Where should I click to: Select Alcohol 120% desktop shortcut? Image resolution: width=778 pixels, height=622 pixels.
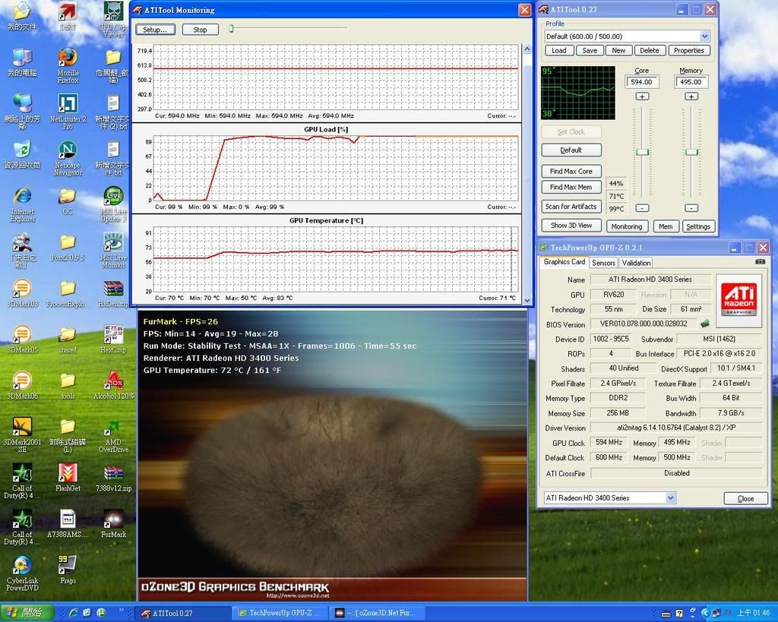click(114, 384)
